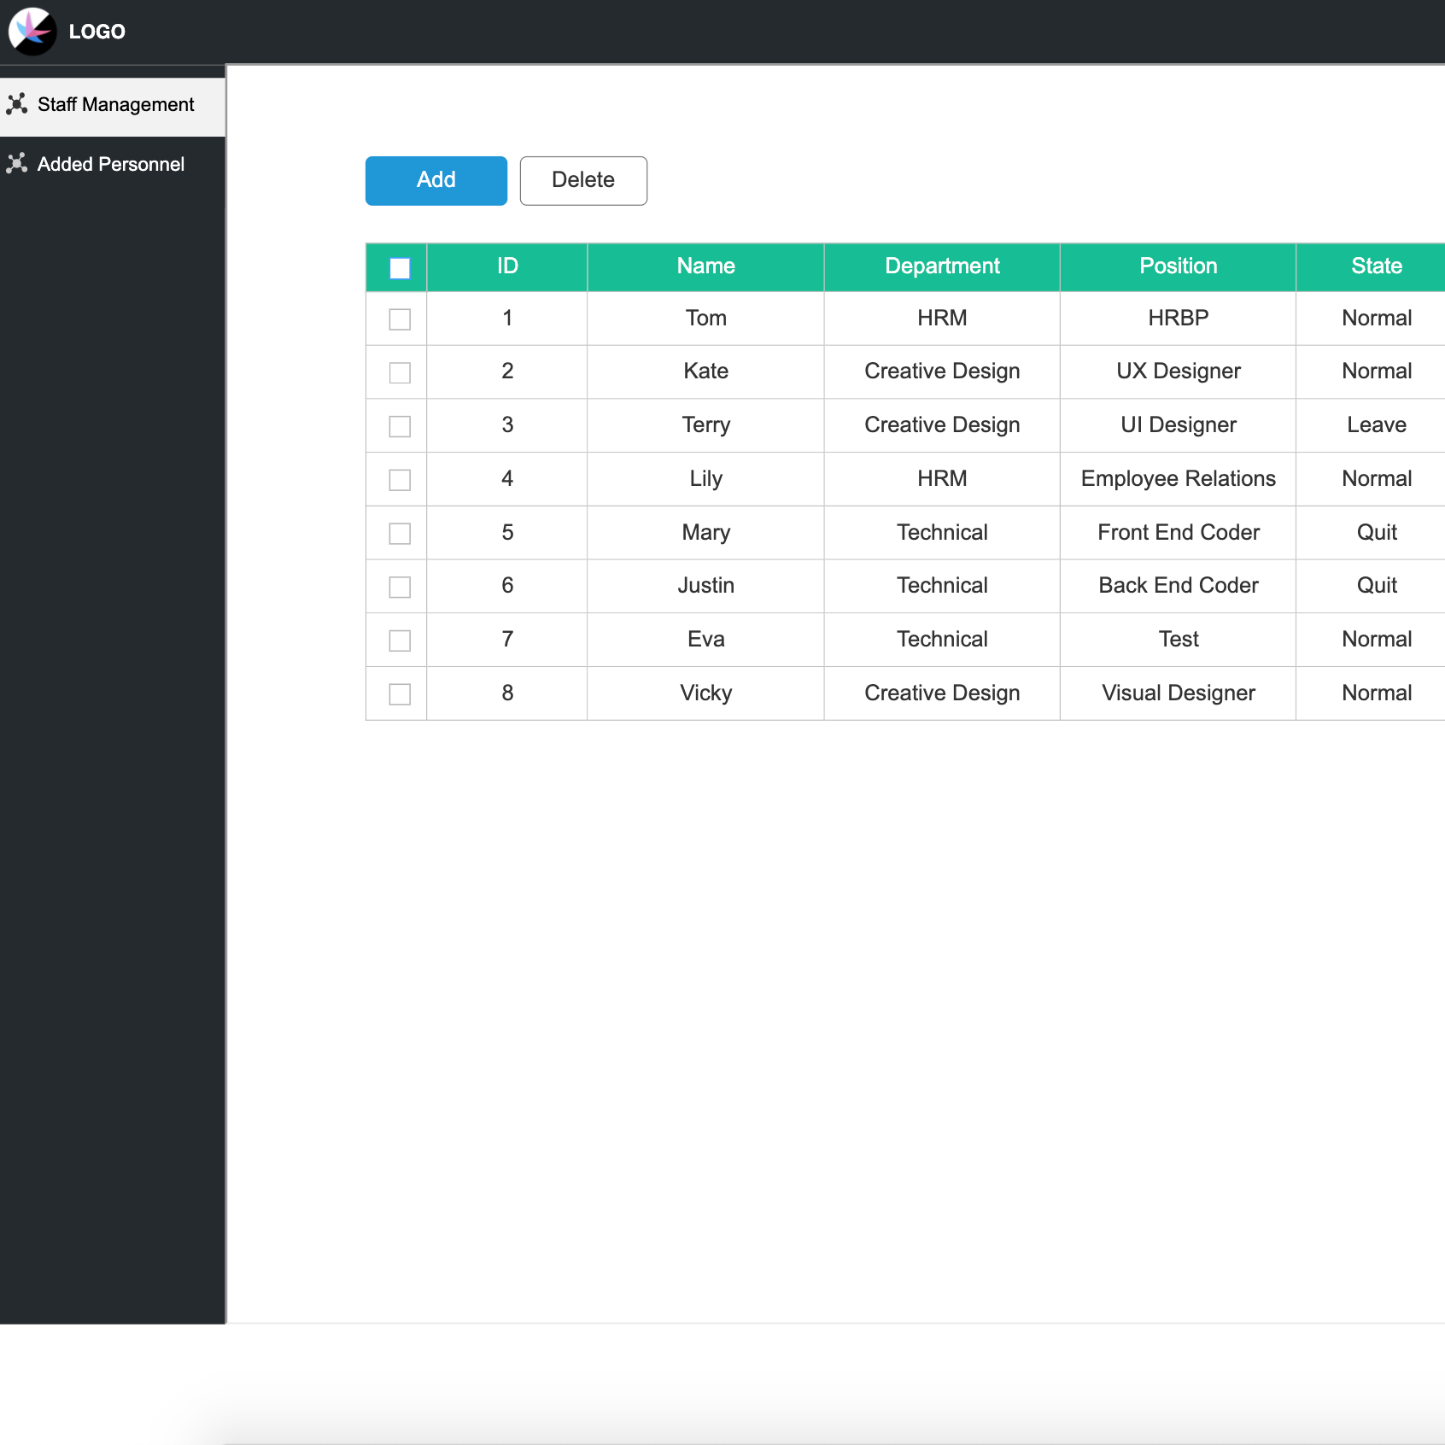Click the LOGO text in header
The height and width of the screenshot is (1445, 1445).
coord(97,32)
